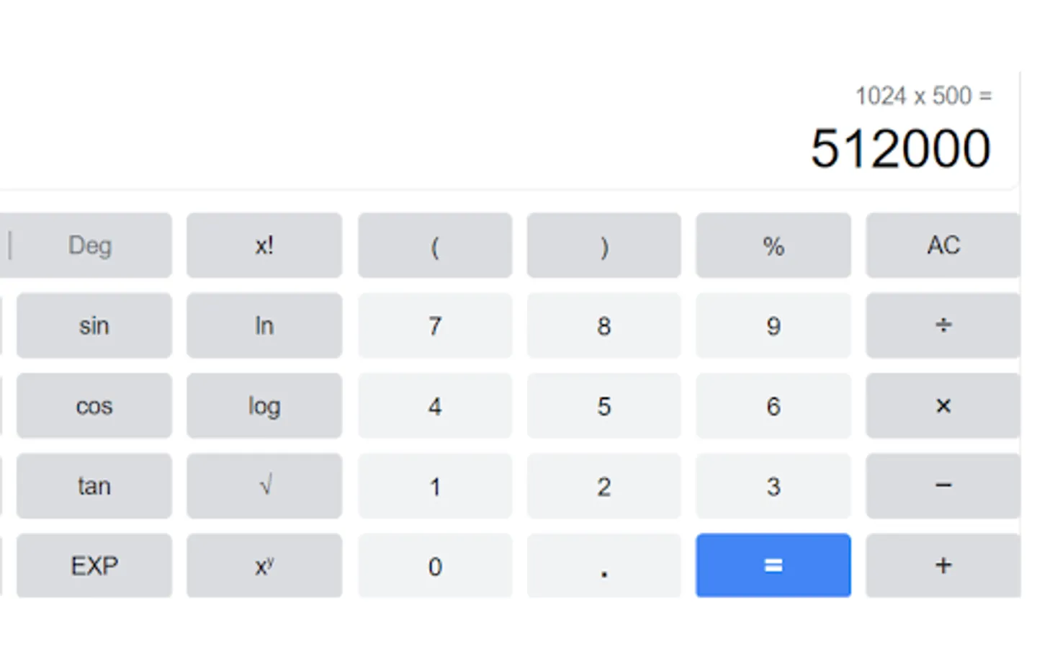Click the open parenthesis key
The height and width of the screenshot is (648, 1037).
point(434,246)
